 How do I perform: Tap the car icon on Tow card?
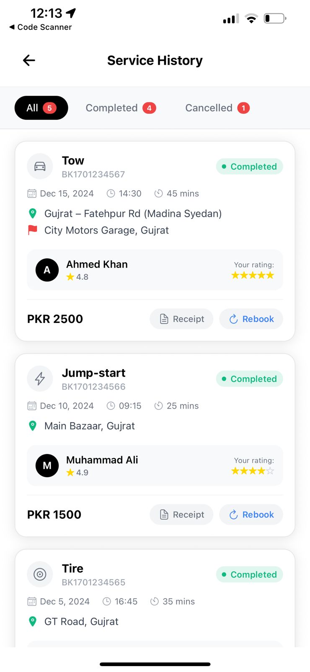pyautogui.click(x=40, y=166)
